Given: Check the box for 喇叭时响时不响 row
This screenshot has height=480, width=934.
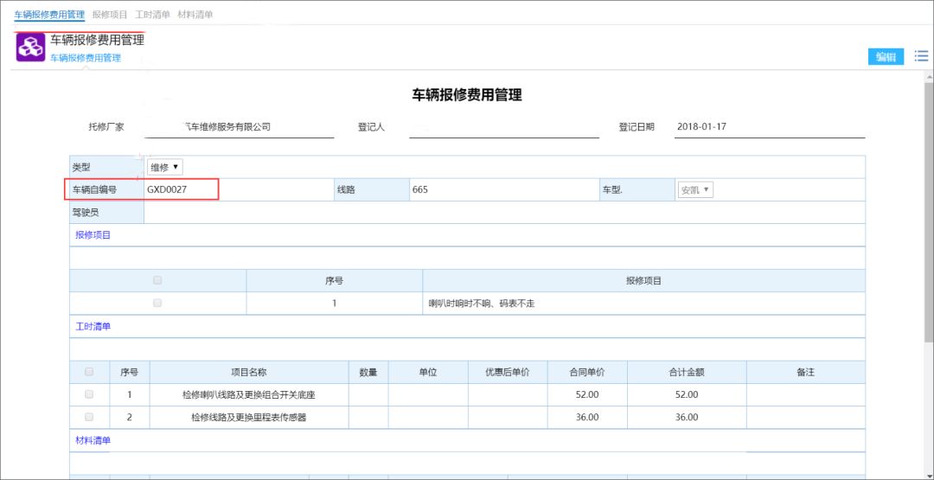Looking at the screenshot, I should tap(158, 303).
